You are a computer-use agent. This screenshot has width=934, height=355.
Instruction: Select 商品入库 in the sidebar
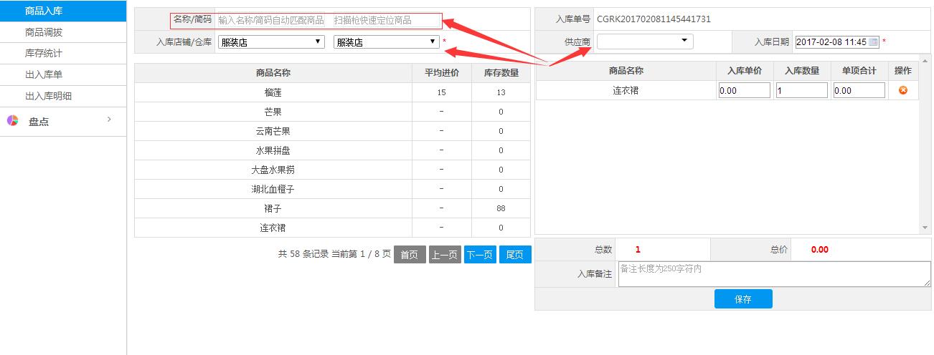coord(44,11)
